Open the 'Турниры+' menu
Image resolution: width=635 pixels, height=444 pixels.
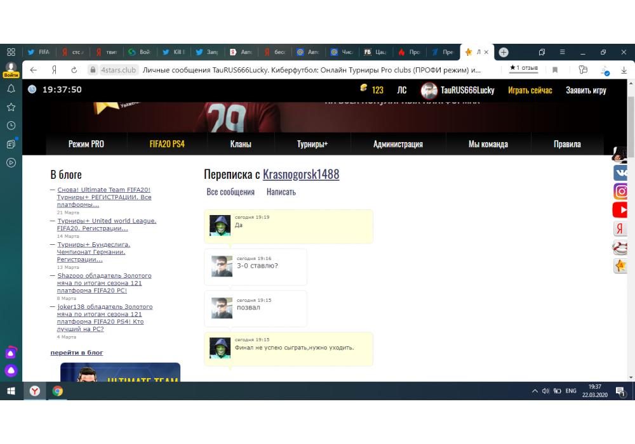click(312, 144)
